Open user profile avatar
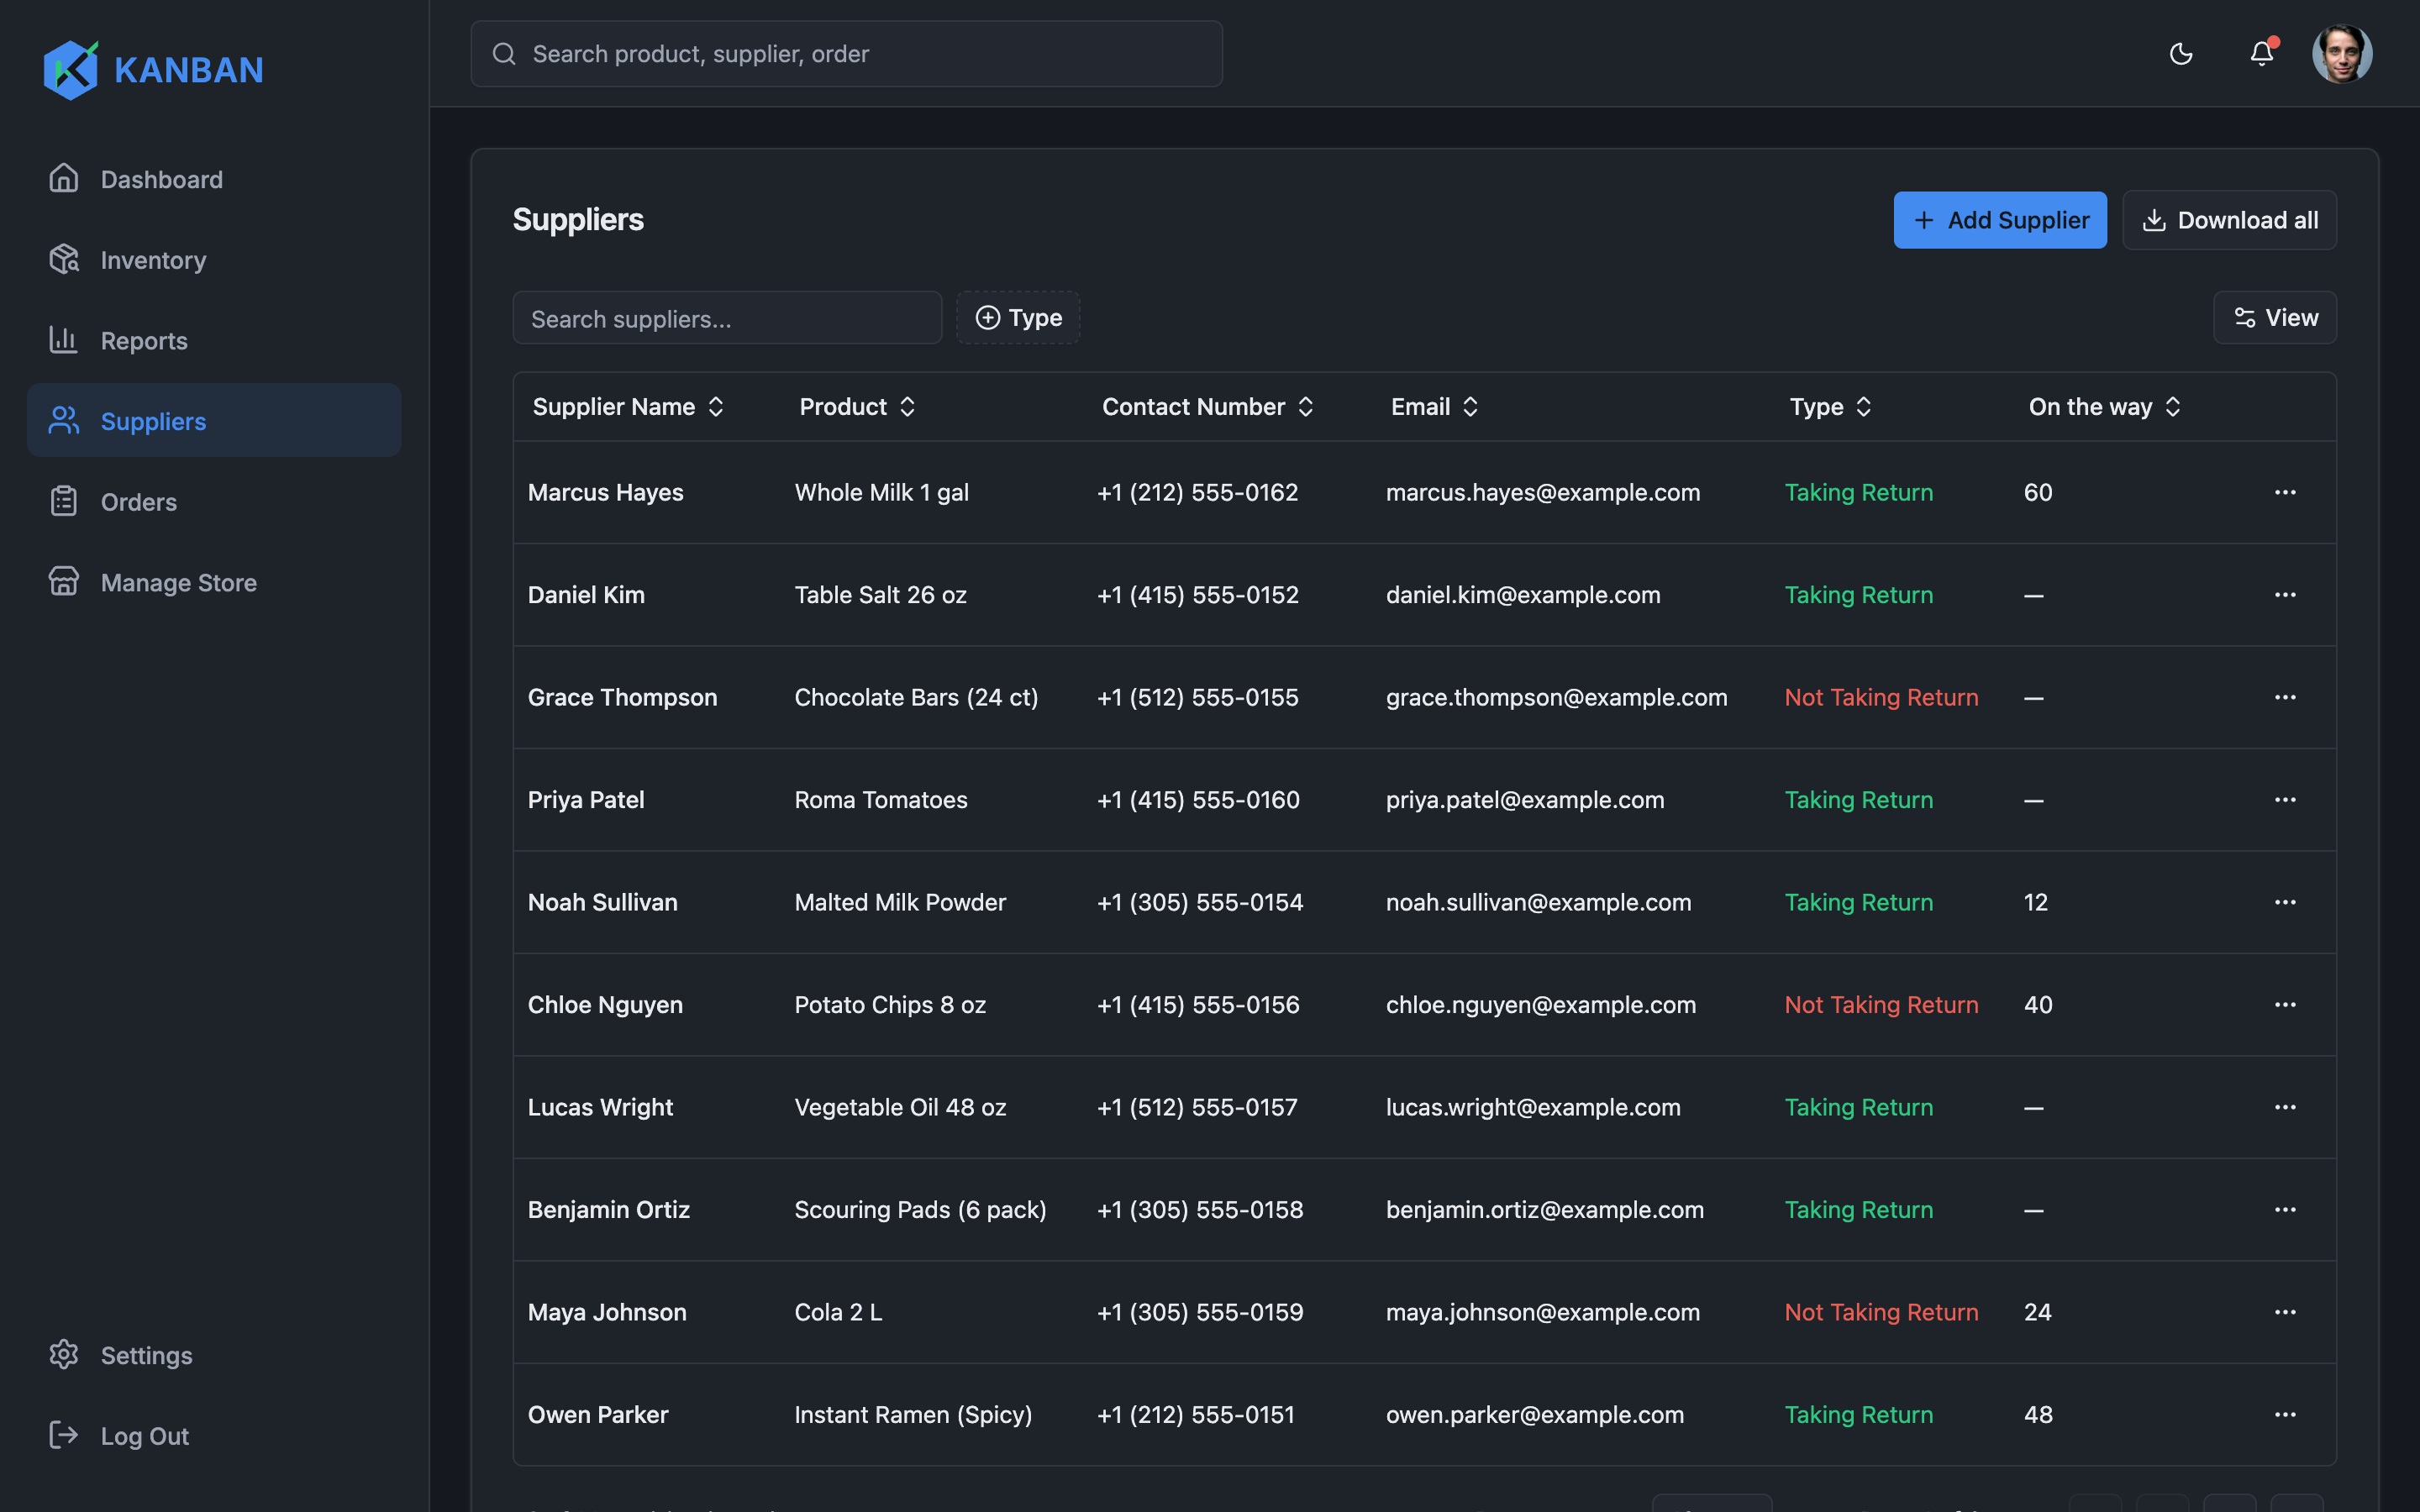Viewport: 2420px width, 1512px height. coord(2342,54)
